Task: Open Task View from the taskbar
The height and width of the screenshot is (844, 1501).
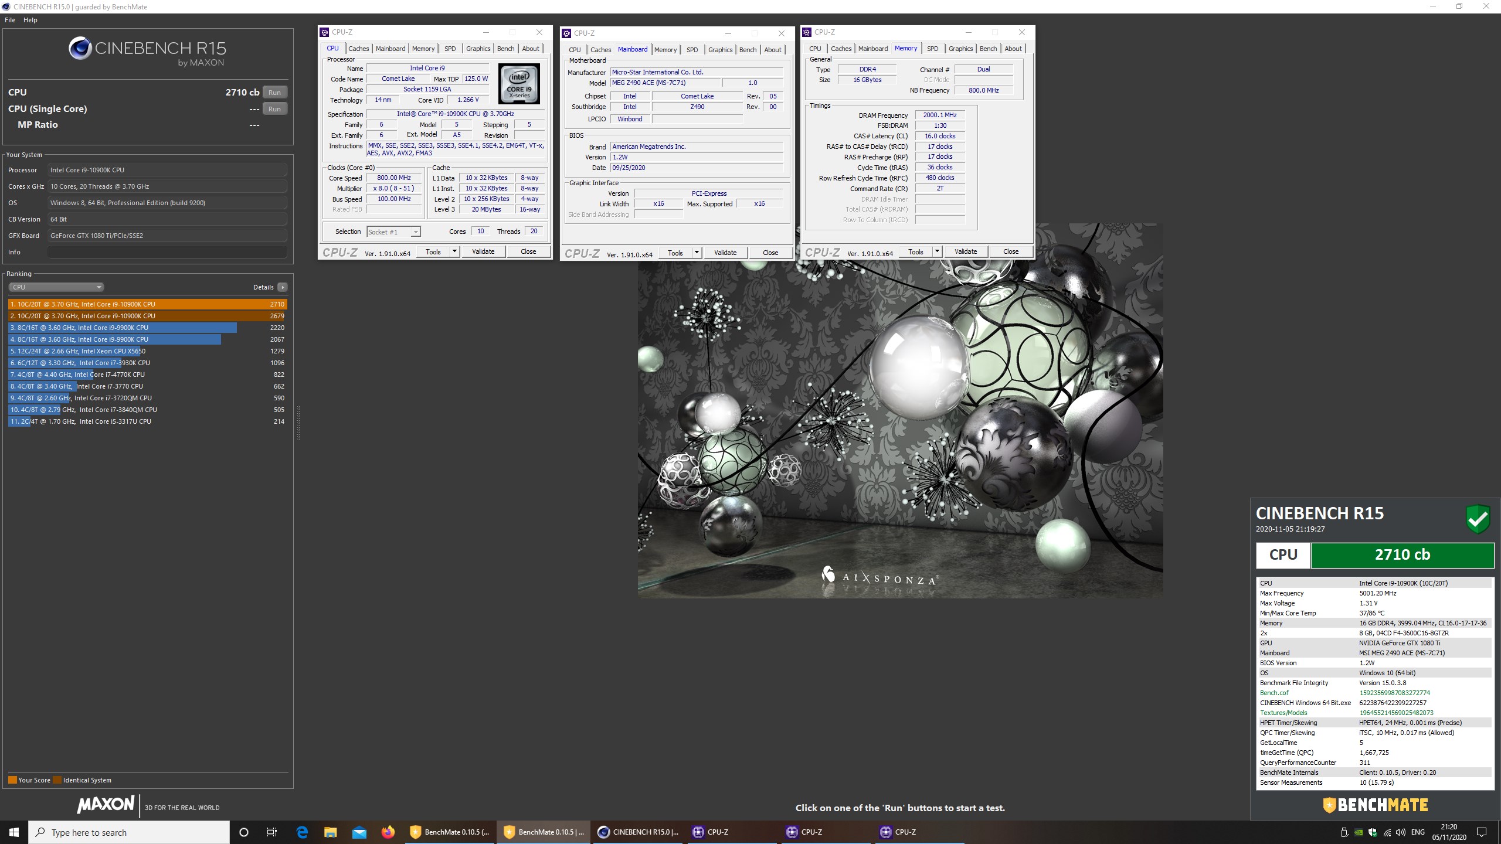Action: pos(272,832)
